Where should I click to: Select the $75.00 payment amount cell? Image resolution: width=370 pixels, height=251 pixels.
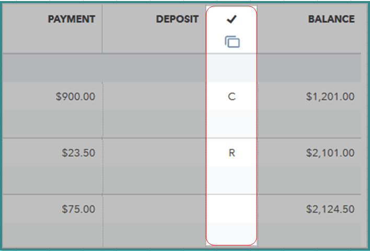pos(78,209)
